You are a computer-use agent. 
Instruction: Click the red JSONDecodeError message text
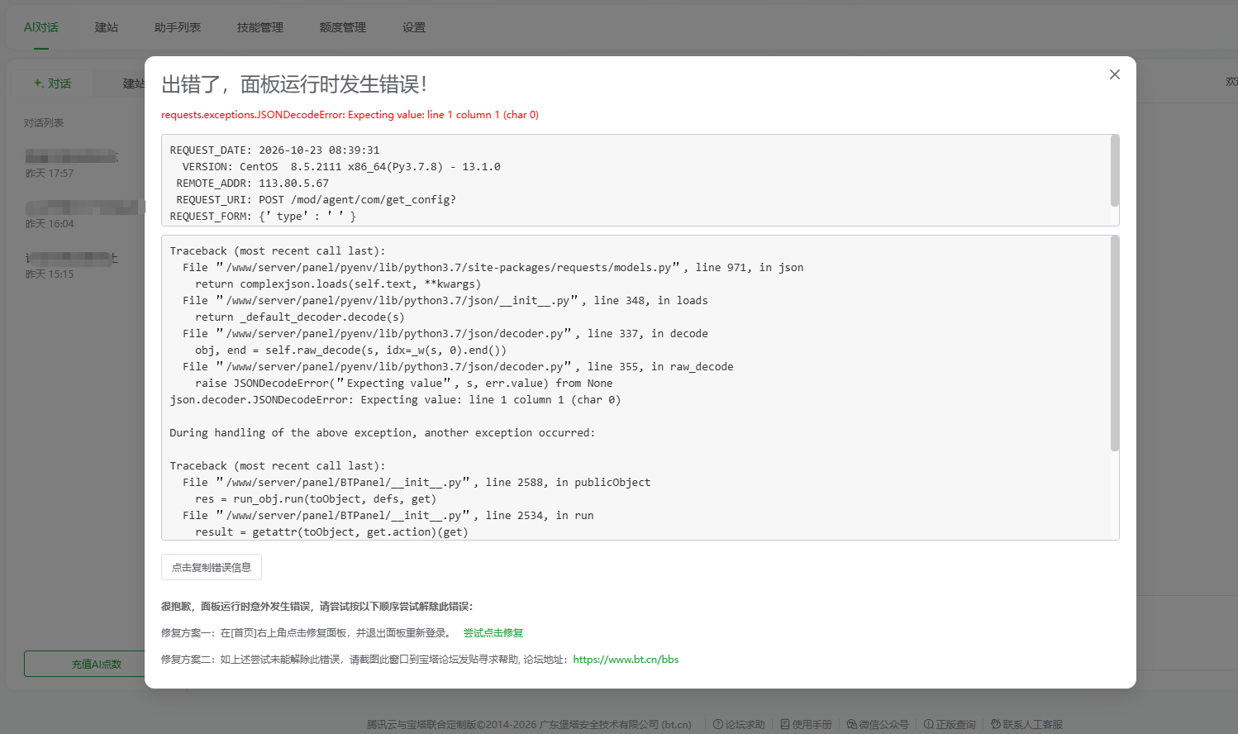(350, 115)
